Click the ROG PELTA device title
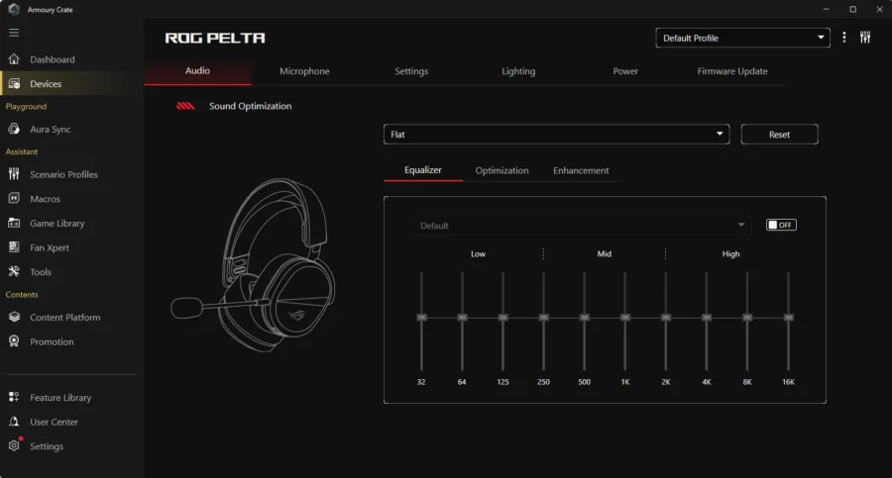Image resolution: width=892 pixels, height=478 pixels. [x=215, y=38]
